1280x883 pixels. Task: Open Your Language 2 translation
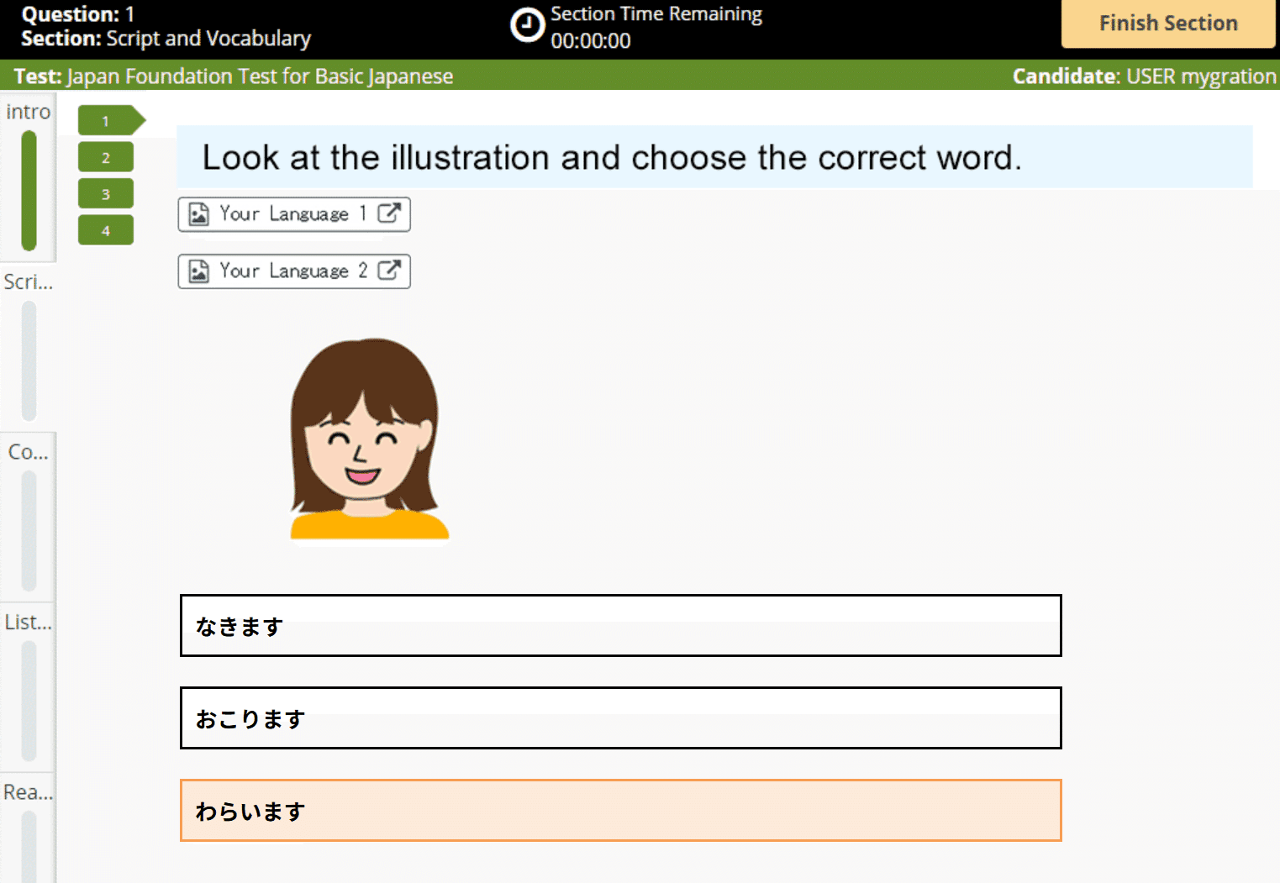(293, 271)
